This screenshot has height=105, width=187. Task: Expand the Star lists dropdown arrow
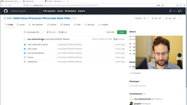(x=180, y=18)
